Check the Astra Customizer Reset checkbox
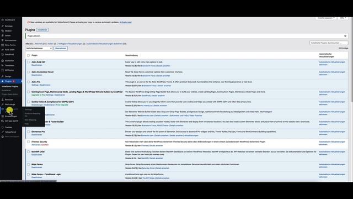The image size is (353, 199). [x=28, y=72]
